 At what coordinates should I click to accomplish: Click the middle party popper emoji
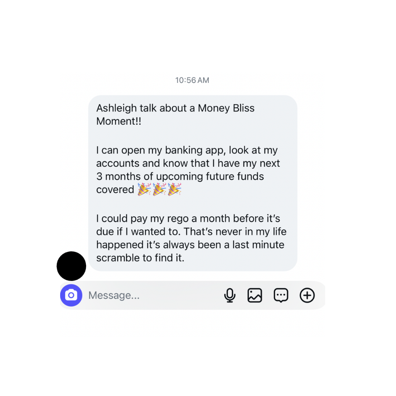(159, 190)
